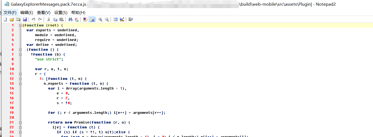This screenshot has height=137, width=373.
Task: Collapse fold at line 1 function root
Action: pos(20,25)
